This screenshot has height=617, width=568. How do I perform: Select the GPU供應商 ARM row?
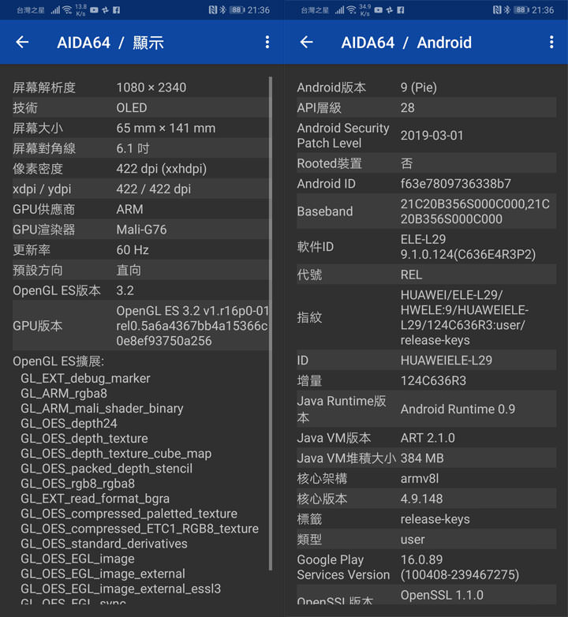point(140,209)
